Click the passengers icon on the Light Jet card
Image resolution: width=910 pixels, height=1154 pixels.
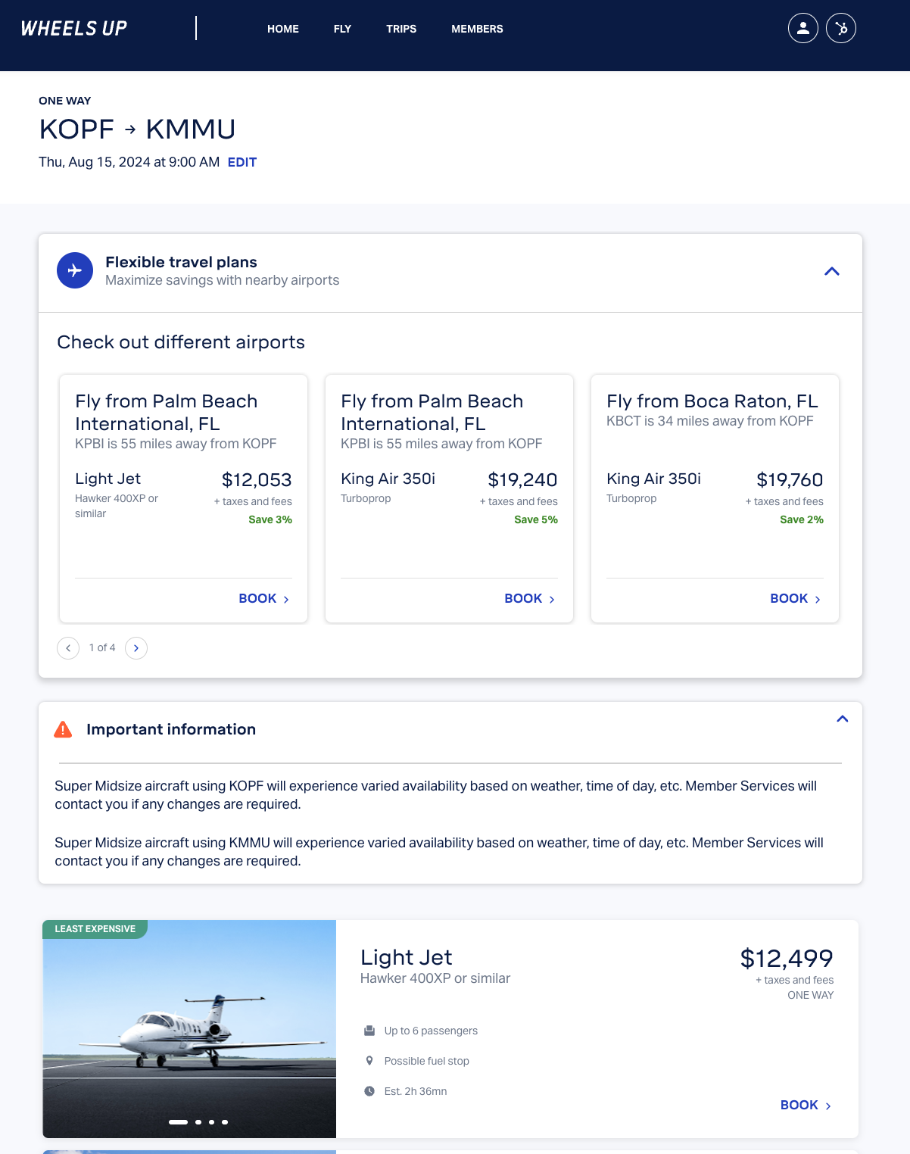[370, 1030]
